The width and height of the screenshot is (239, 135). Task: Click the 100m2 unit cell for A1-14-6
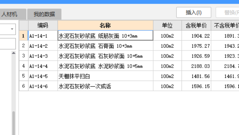tap(167, 86)
